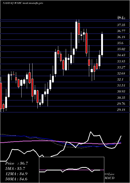Click the 33.85 price axis label
Image resolution: width=130 pixels, height=183 pixels.
(121, 61)
